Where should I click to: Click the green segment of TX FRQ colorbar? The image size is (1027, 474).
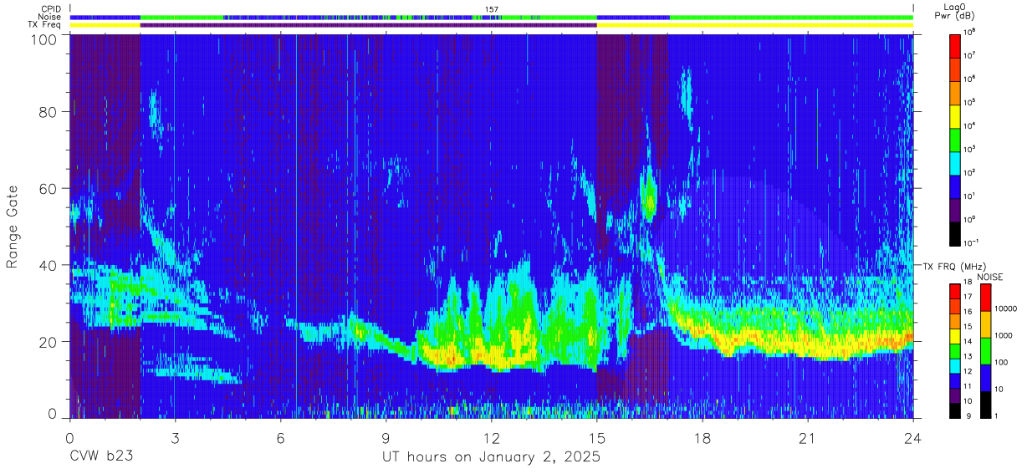pos(957,351)
